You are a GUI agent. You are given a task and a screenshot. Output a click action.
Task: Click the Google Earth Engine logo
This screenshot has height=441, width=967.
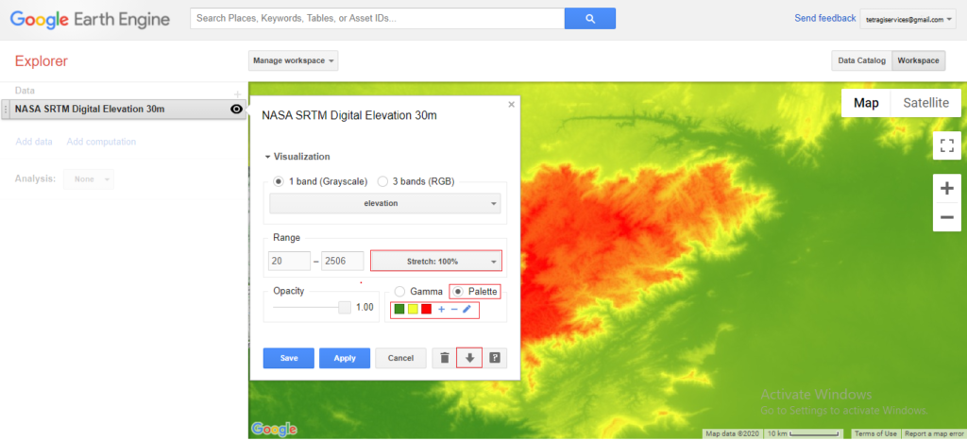coord(90,20)
